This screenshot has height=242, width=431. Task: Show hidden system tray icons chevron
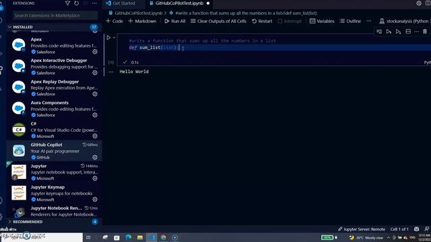389,237
